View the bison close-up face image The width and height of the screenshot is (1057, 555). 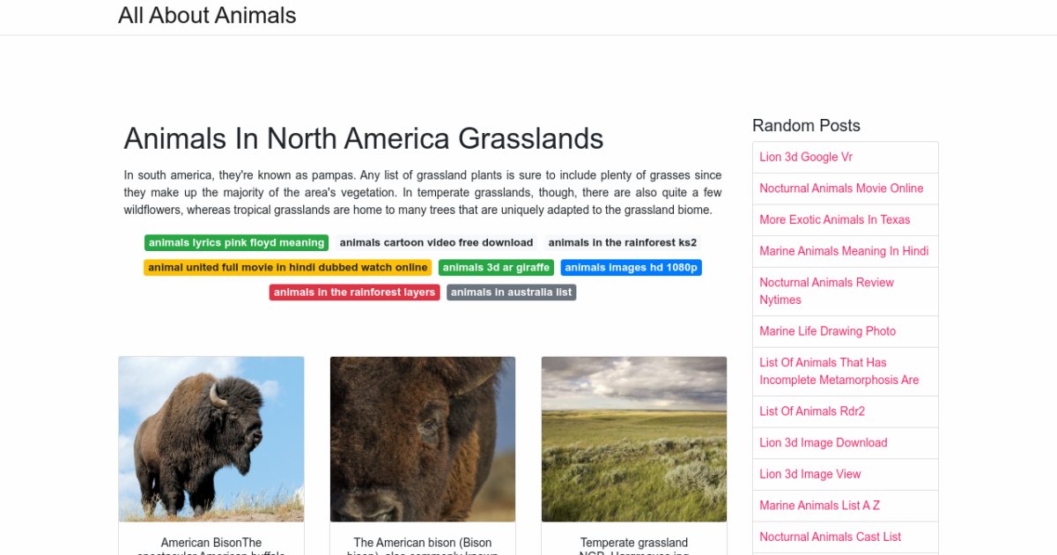[423, 439]
